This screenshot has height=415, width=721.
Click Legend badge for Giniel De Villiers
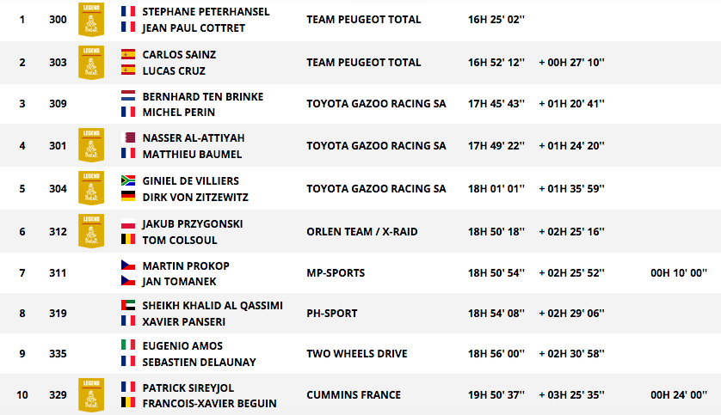click(x=91, y=188)
